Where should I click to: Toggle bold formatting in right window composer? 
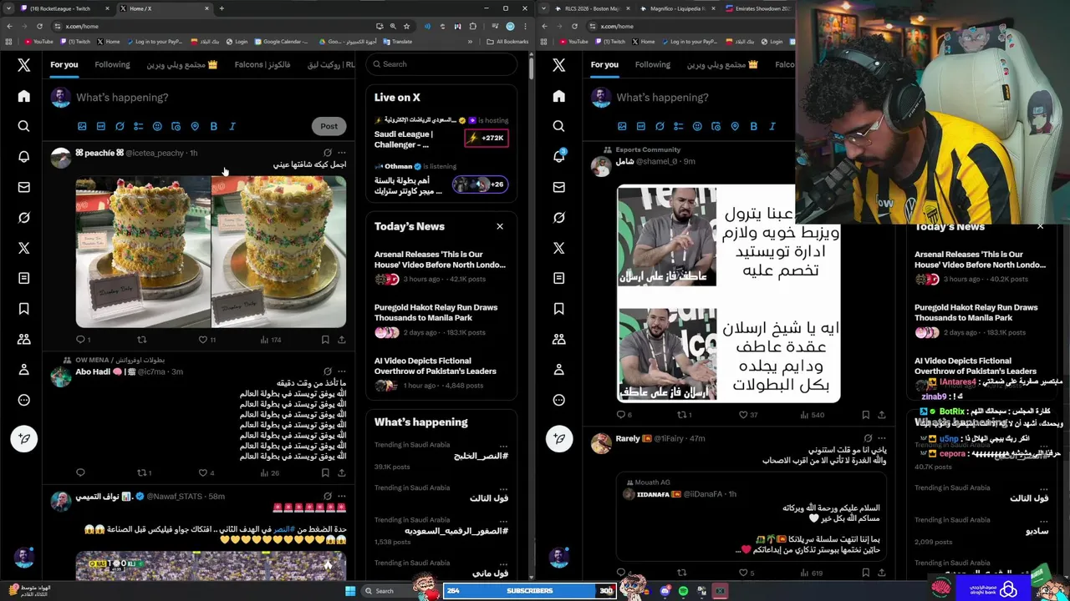point(753,126)
